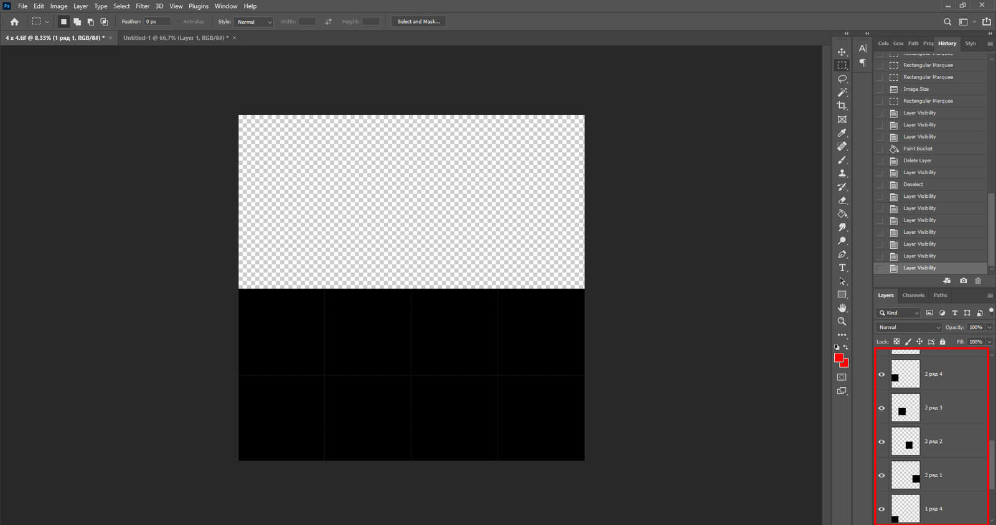Delete current history state with trash icon
This screenshot has width=996, height=525.
[x=978, y=281]
